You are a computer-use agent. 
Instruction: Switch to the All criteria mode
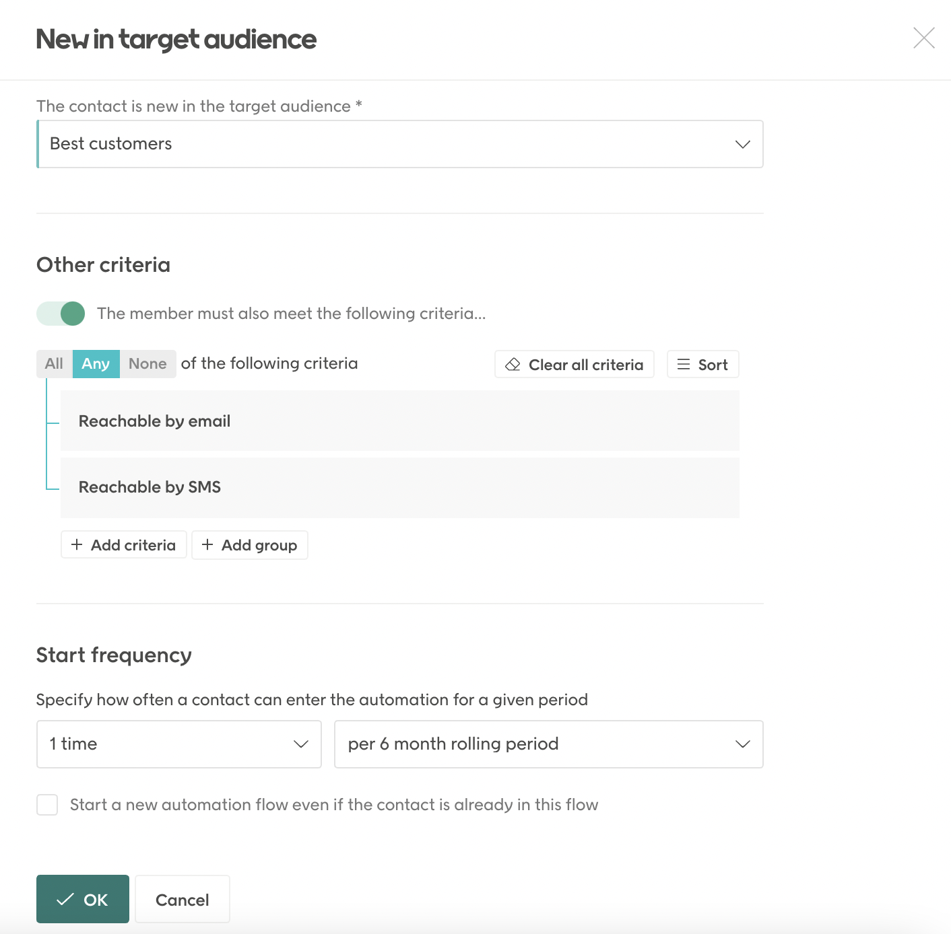[53, 363]
